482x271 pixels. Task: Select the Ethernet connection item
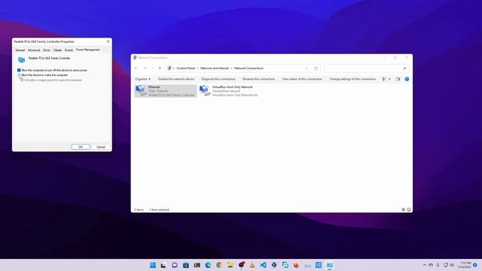click(166, 91)
